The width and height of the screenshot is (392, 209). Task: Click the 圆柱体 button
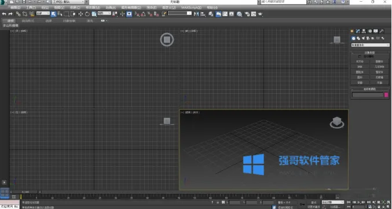point(360,72)
